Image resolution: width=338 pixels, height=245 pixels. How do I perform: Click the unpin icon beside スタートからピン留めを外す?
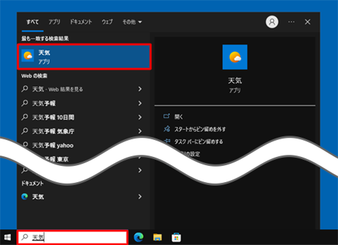tap(167, 129)
